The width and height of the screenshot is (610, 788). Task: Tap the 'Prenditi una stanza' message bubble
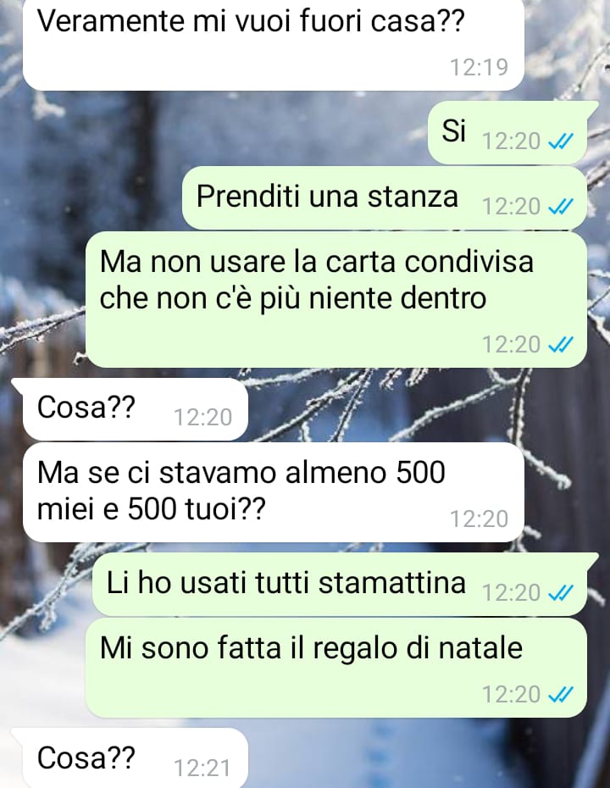click(385, 198)
